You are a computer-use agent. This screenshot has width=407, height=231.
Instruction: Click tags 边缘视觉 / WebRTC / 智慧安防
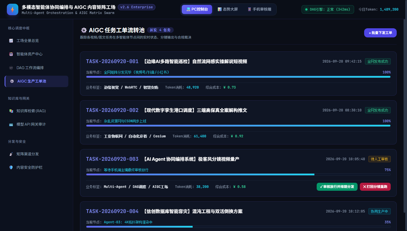[x=131, y=87]
